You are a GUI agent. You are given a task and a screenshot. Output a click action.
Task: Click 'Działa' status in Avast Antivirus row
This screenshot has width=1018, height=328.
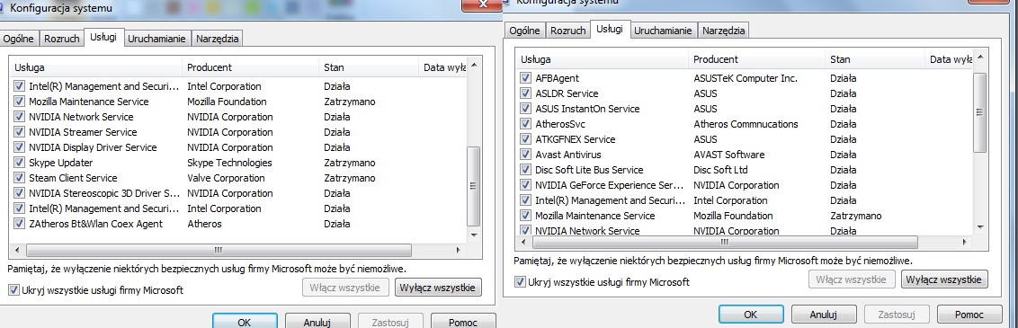[843, 155]
